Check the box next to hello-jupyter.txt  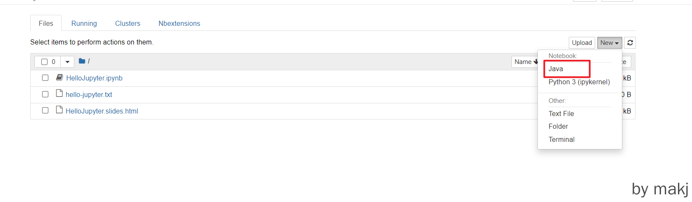point(45,94)
